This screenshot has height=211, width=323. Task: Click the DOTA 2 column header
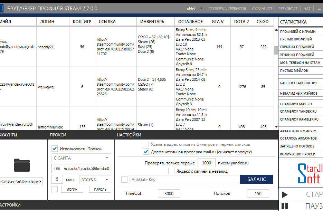pos(241,22)
